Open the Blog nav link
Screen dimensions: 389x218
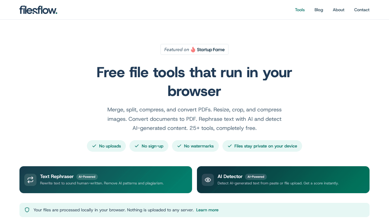pyautogui.click(x=319, y=10)
